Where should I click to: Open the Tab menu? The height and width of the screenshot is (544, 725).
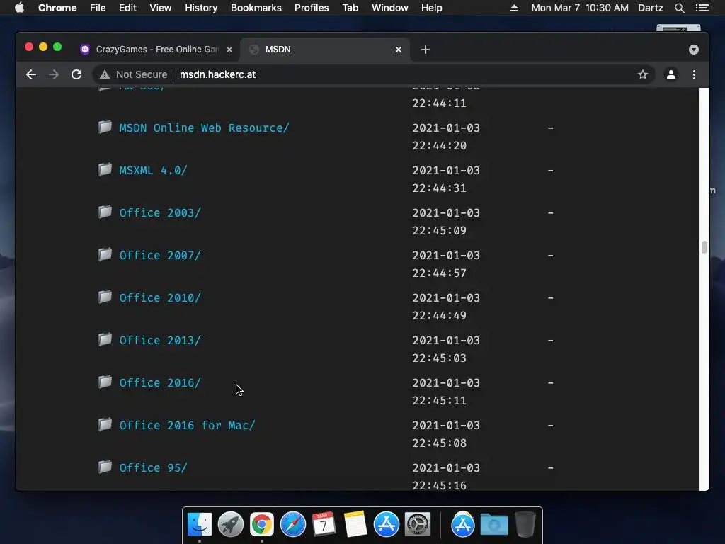[x=350, y=8]
